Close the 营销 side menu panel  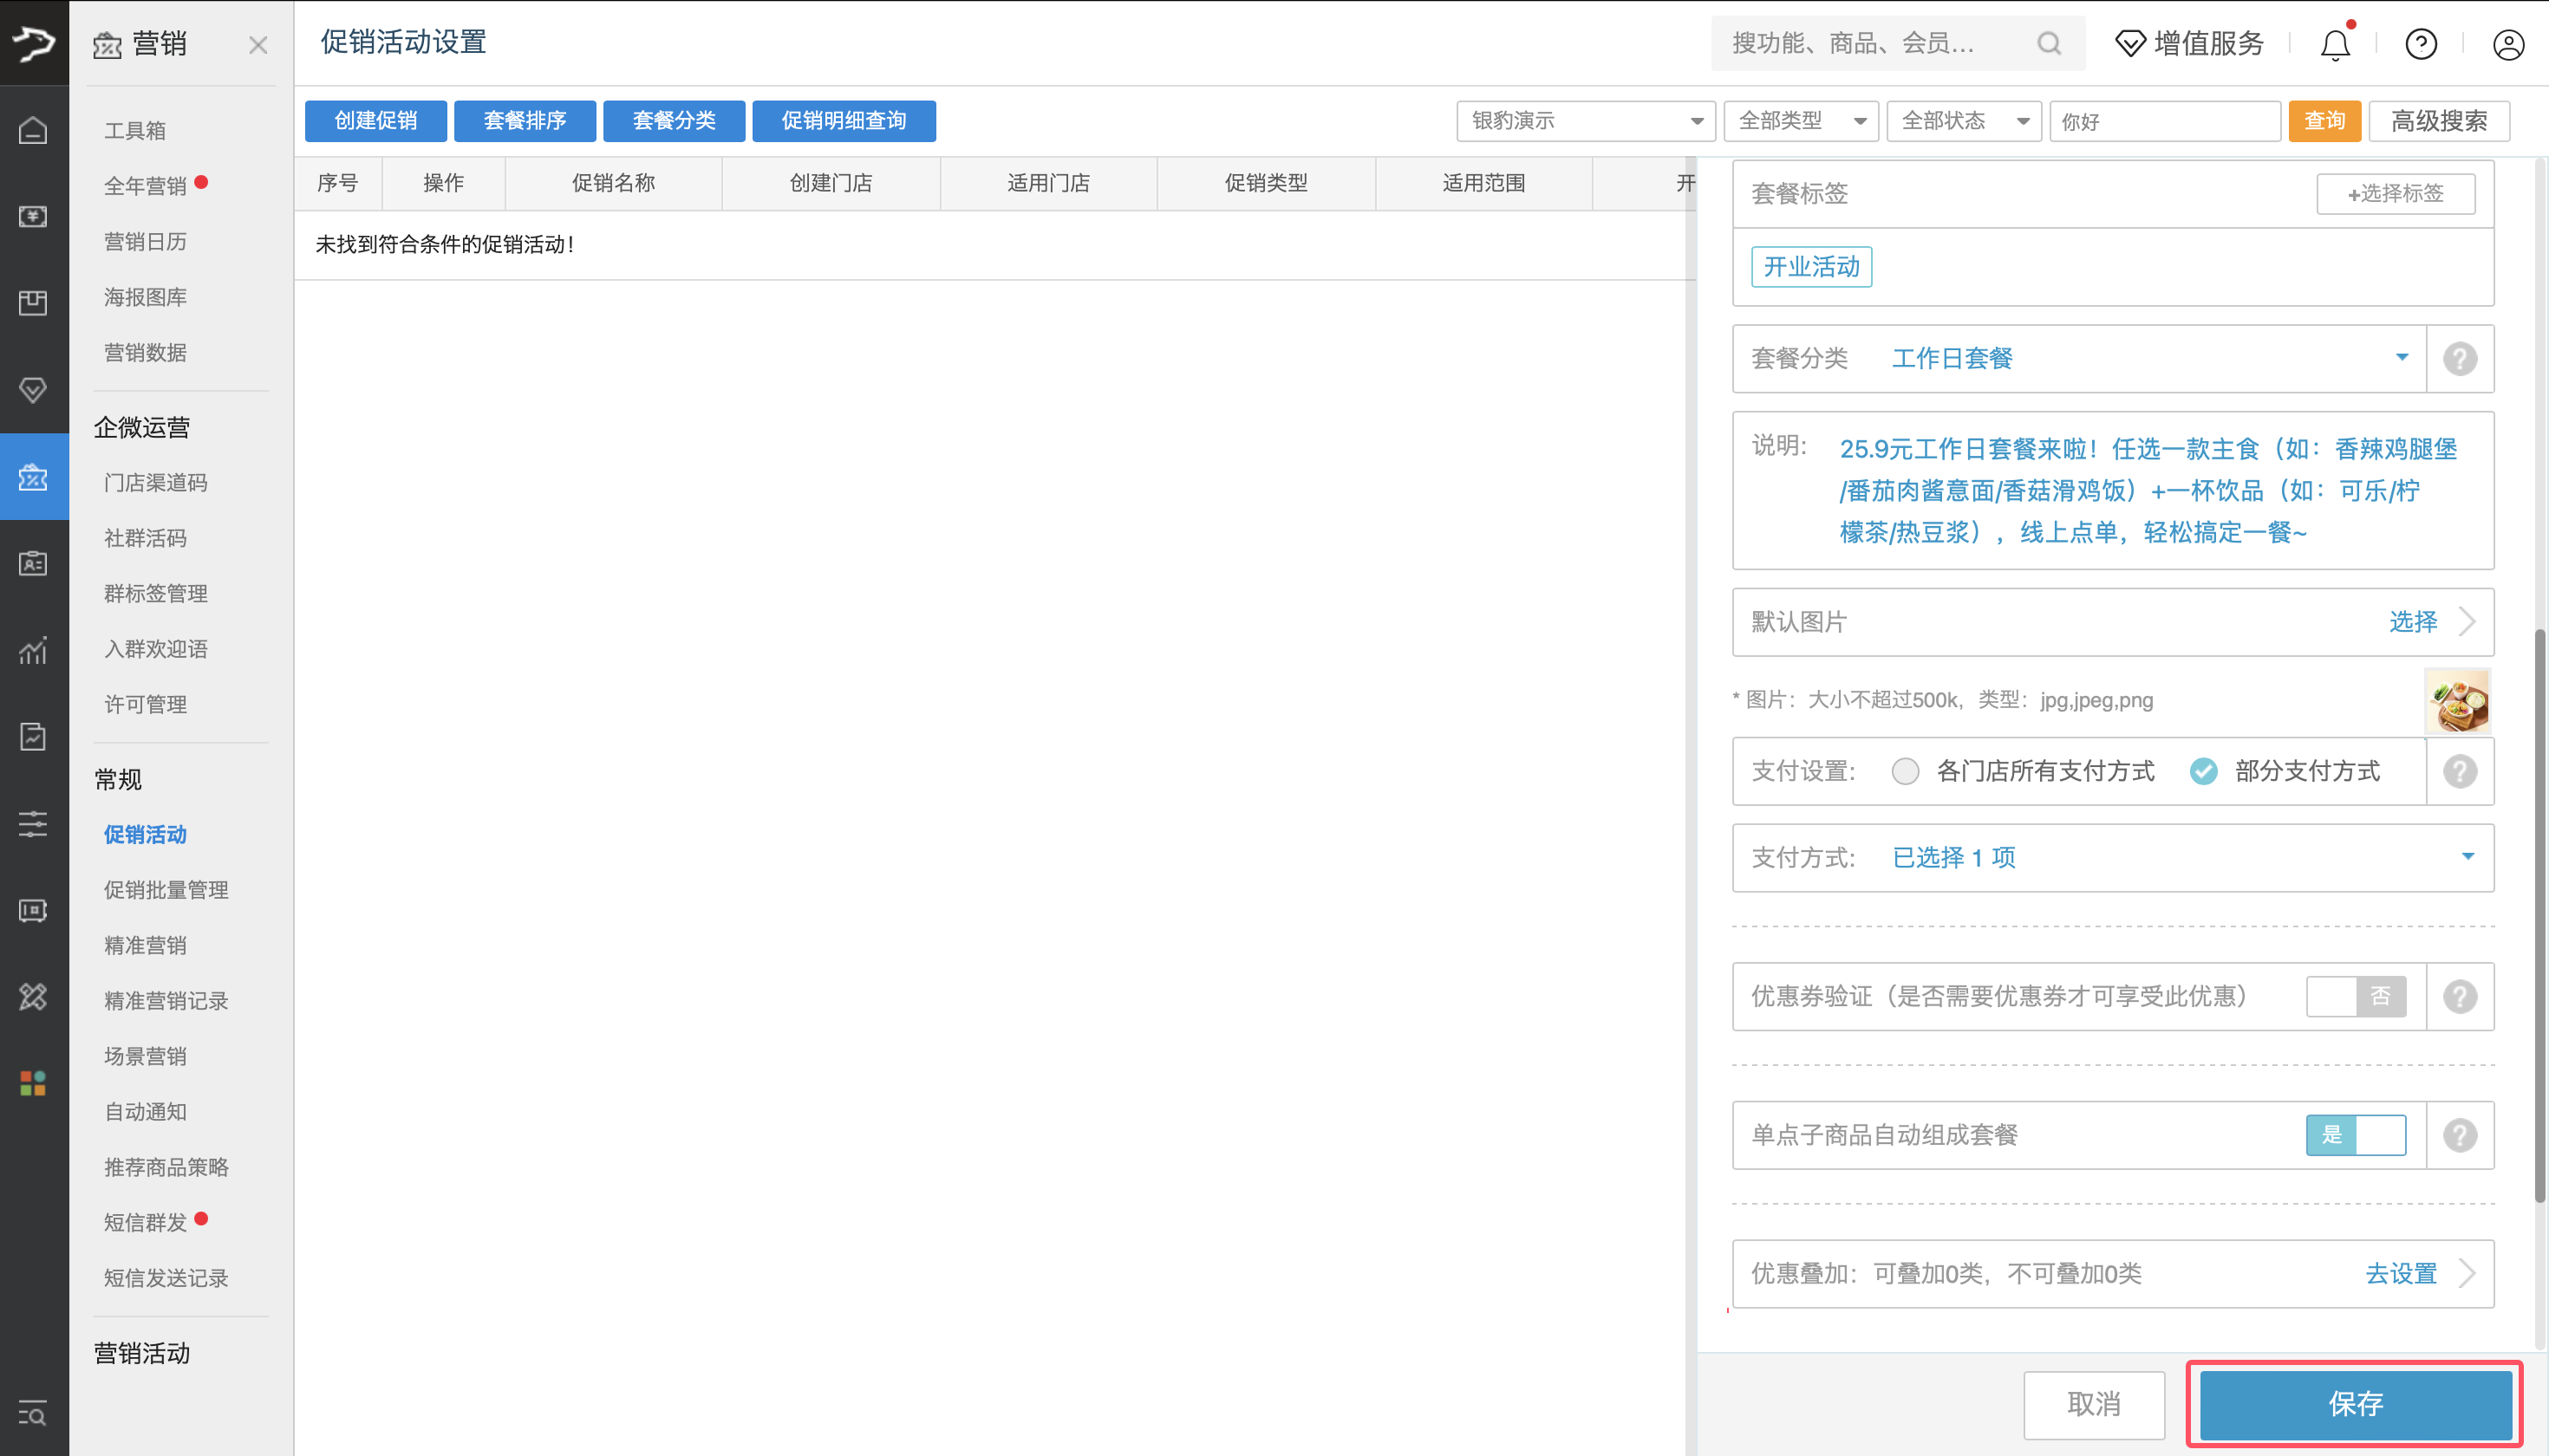click(258, 45)
